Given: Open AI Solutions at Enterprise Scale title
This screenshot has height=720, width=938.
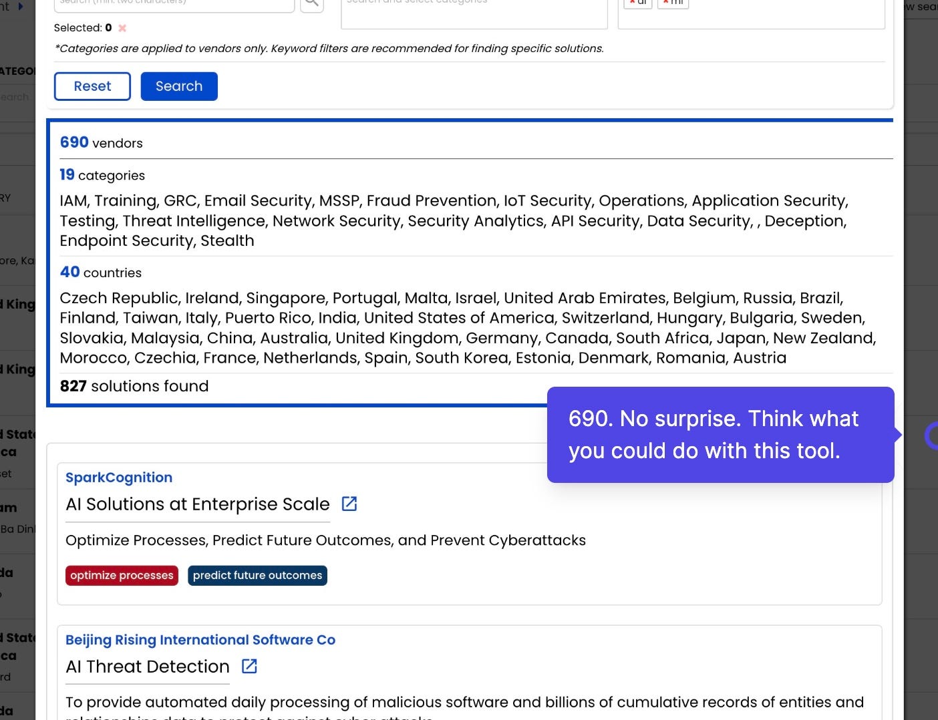Looking at the screenshot, I should (x=198, y=504).
